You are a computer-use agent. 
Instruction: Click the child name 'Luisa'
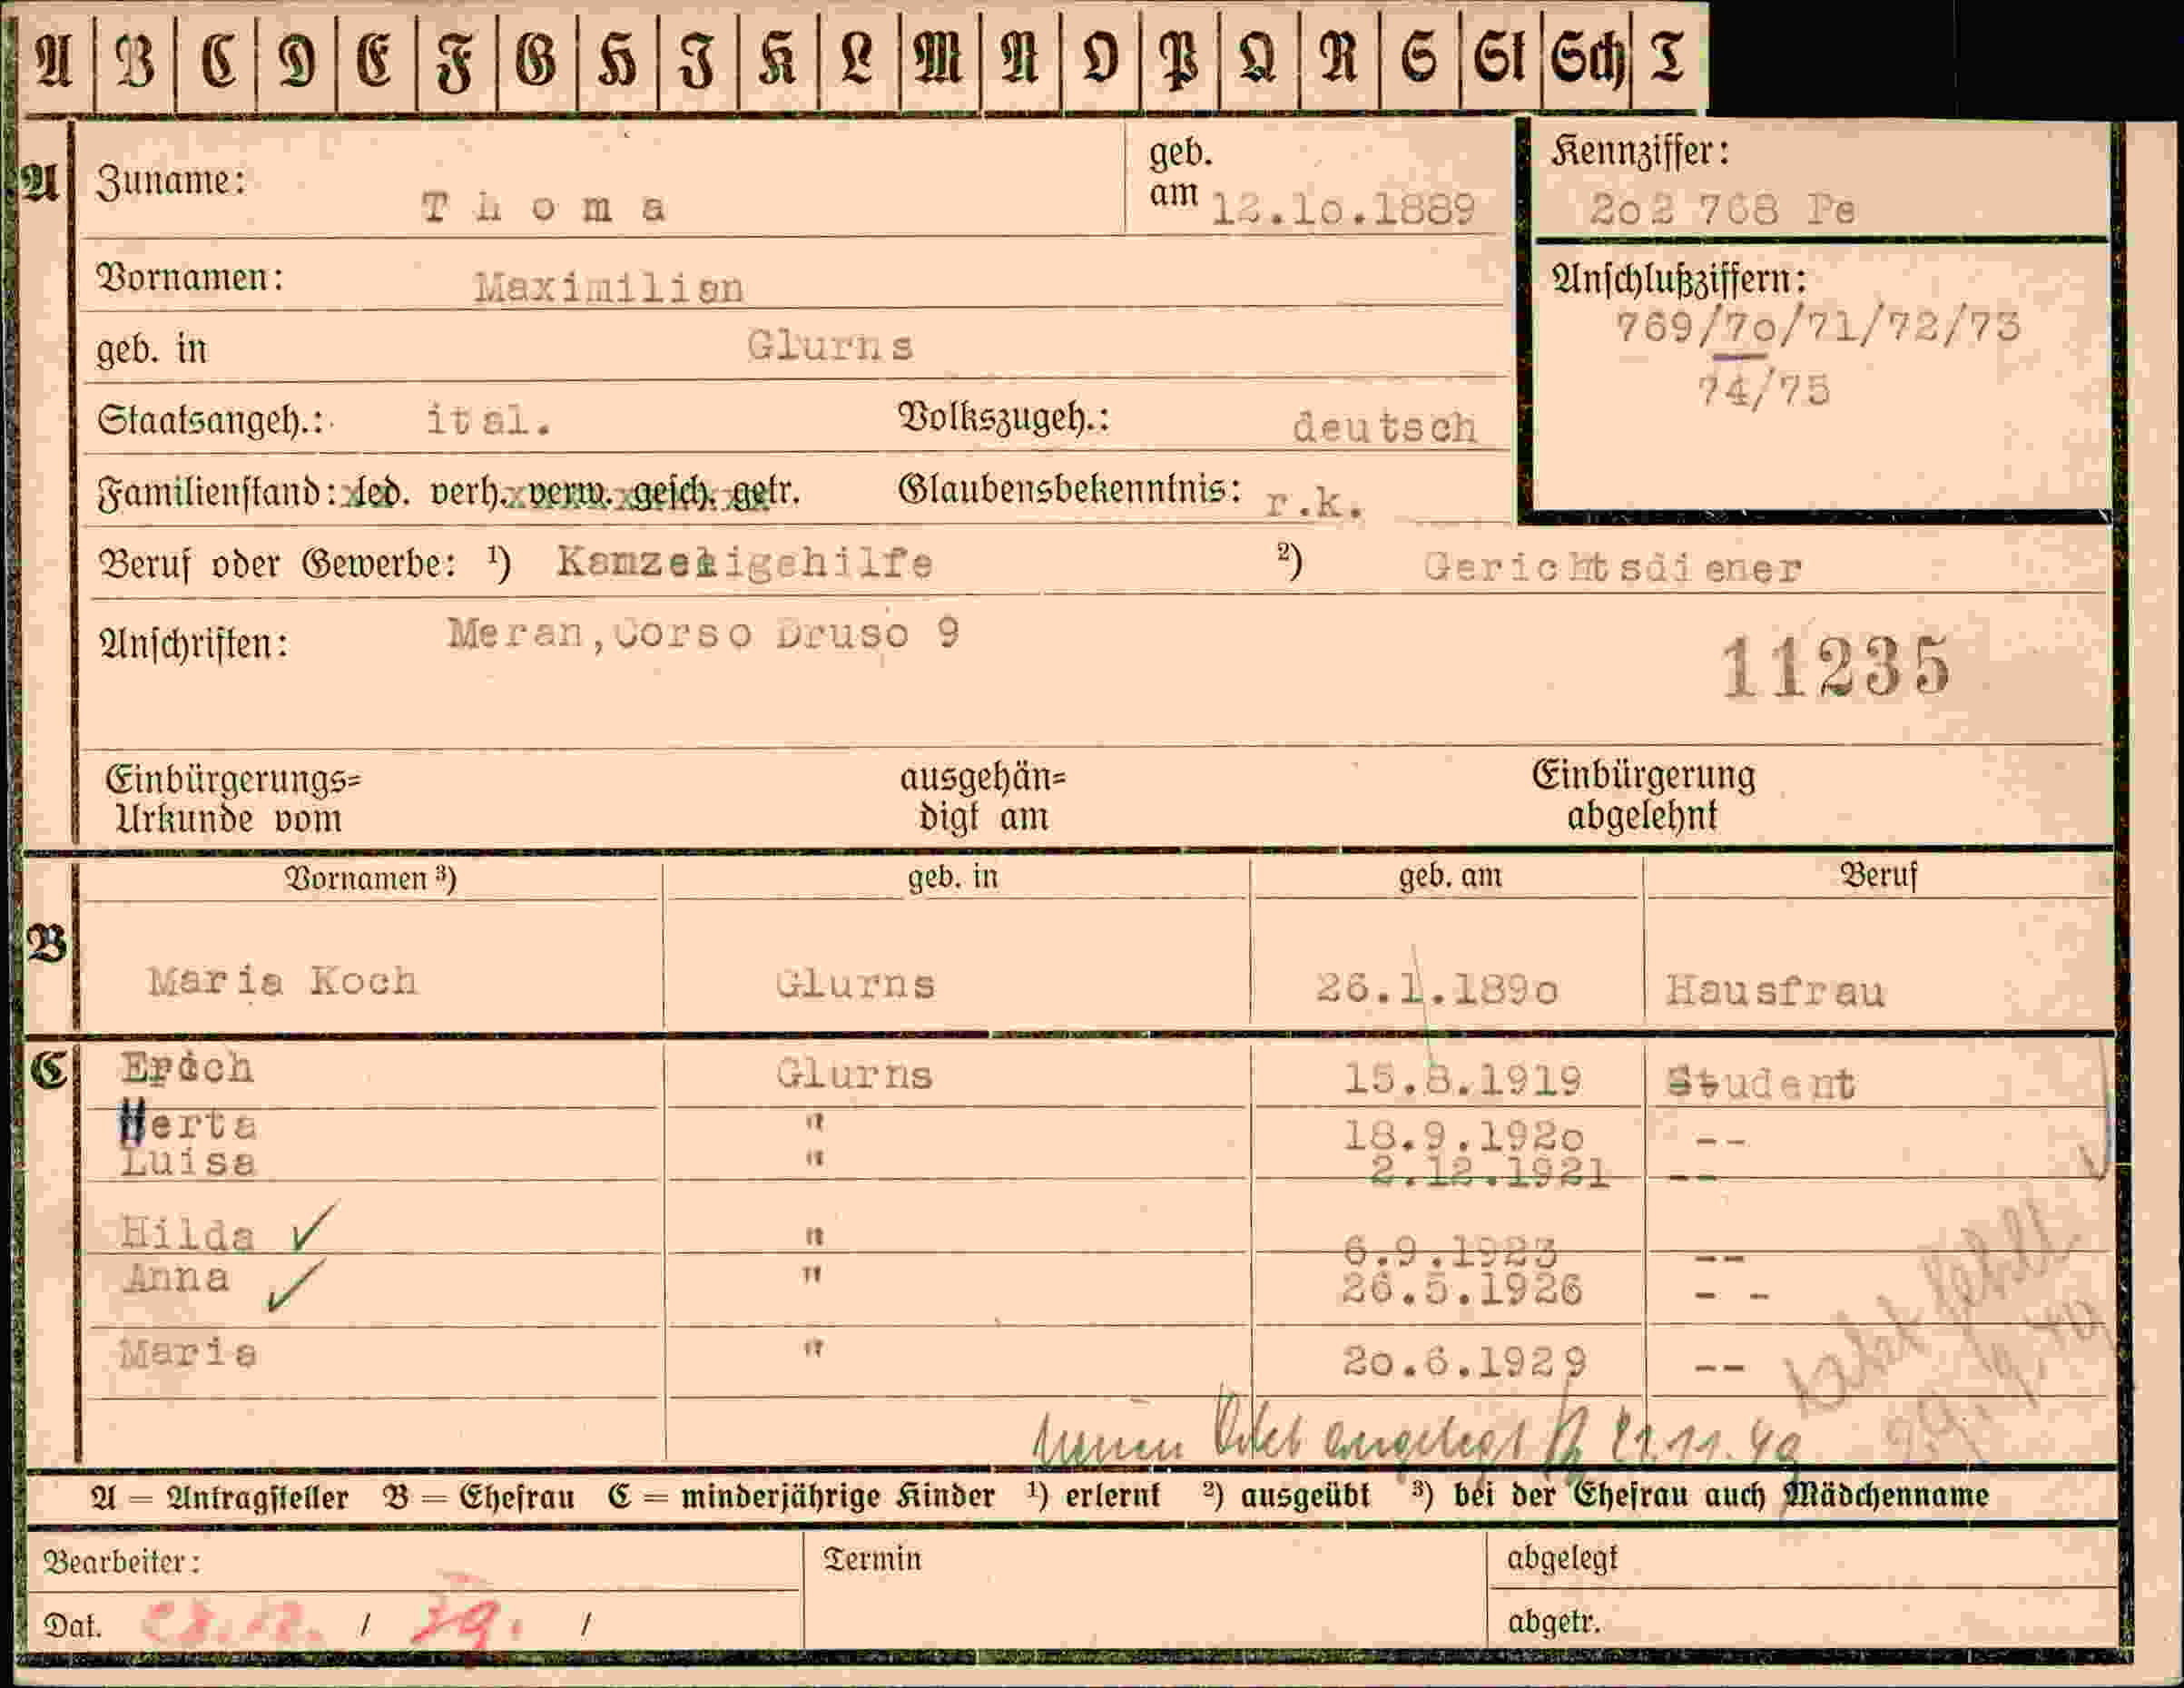188,1162
